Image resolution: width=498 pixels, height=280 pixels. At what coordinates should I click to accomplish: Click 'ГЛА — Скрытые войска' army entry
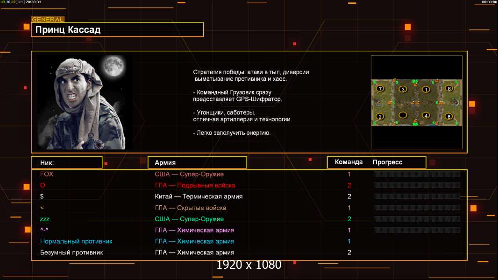tap(191, 208)
